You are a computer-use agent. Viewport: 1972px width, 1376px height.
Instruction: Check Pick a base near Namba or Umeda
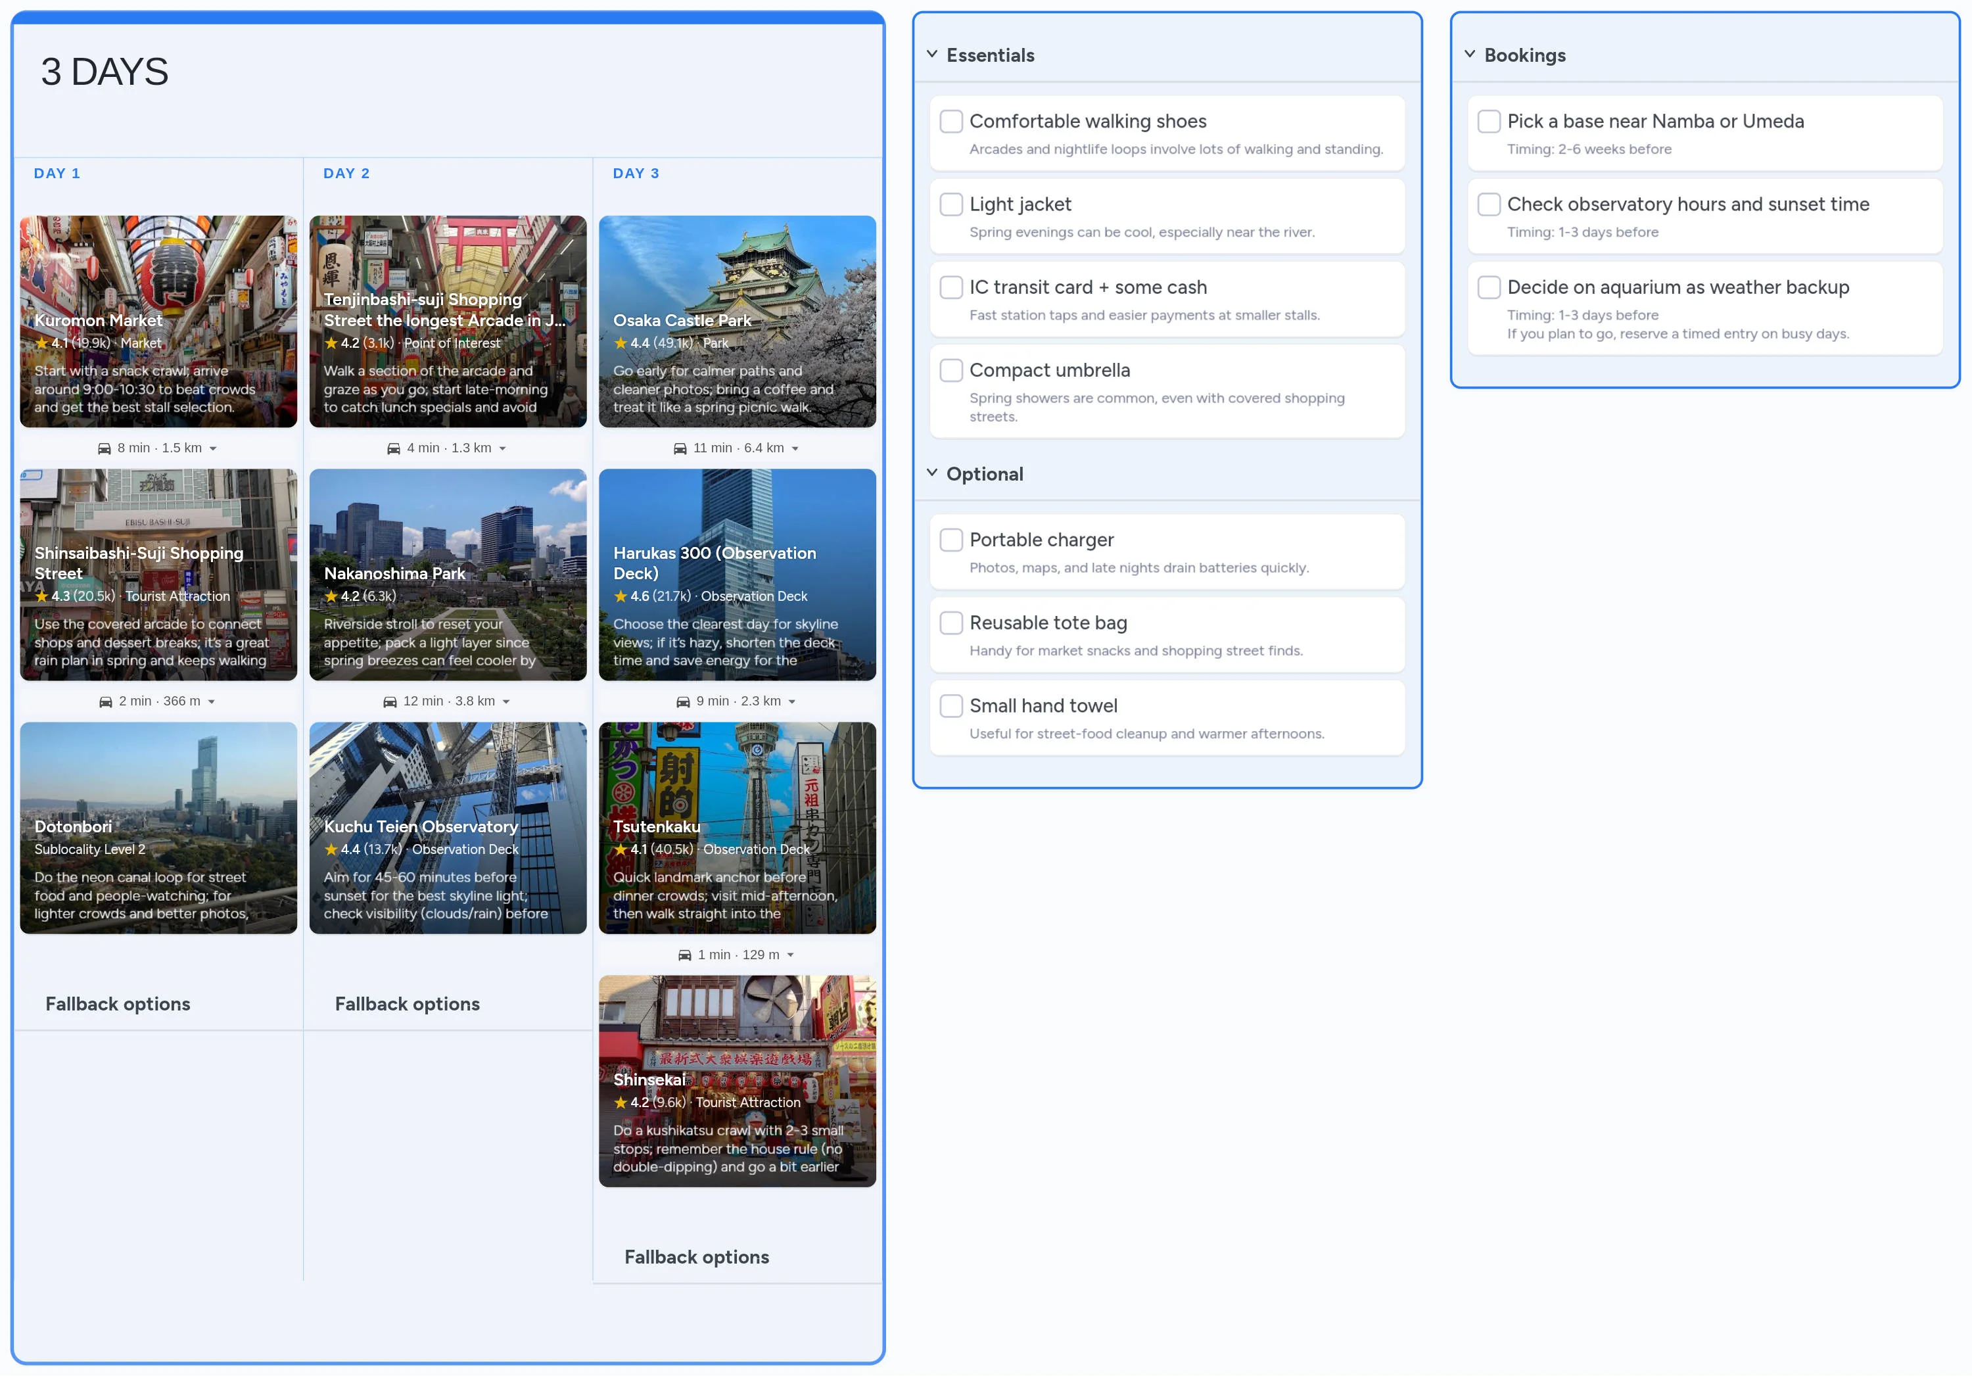tap(1488, 121)
